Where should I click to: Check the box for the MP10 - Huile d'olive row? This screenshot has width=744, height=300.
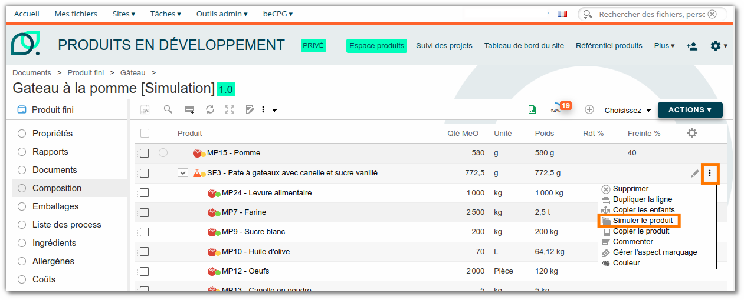click(x=144, y=252)
